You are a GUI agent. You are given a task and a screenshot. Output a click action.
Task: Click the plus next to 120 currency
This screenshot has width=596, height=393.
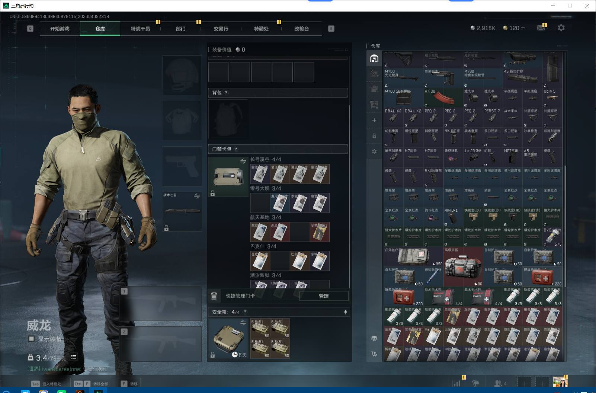pos(523,28)
